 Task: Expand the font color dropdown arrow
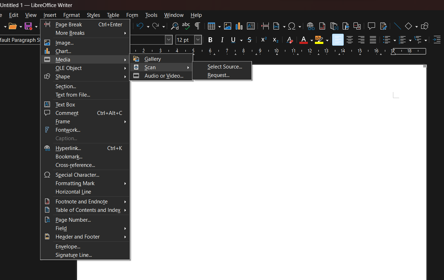pyautogui.click(x=311, y=40)
